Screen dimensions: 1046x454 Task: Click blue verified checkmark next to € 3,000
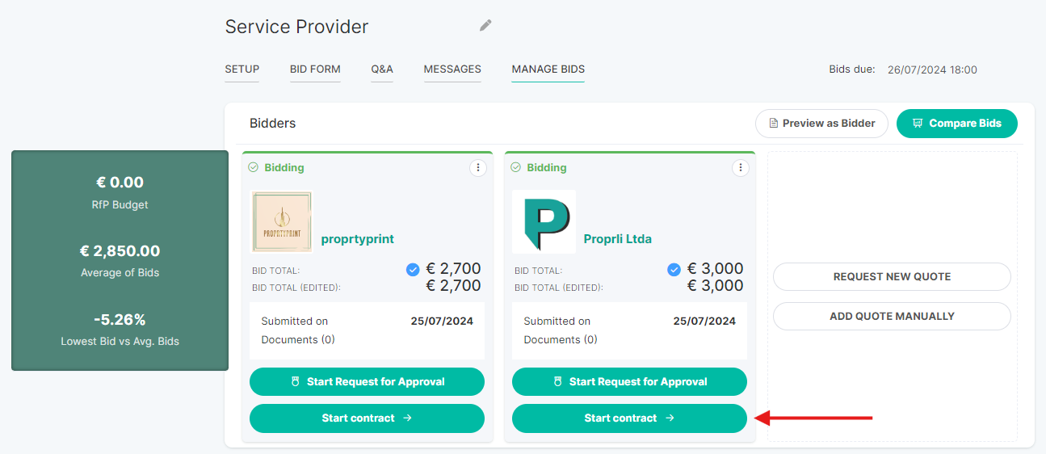pos(674,270)
